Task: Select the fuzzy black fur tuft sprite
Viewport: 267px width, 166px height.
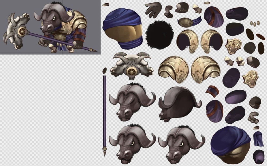Action: (x=159, y=35)
